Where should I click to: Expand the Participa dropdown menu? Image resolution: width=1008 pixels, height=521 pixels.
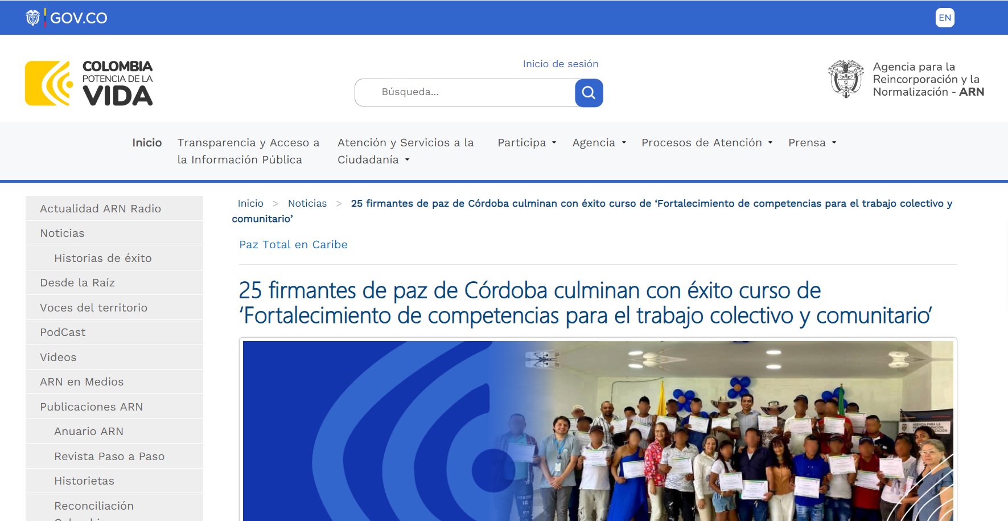pos(526,142)
